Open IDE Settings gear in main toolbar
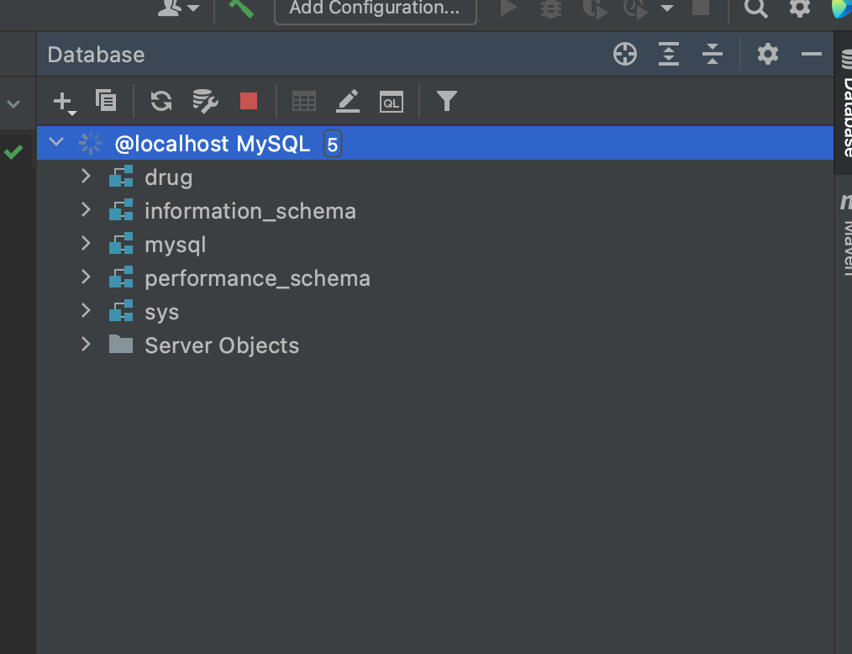 (800, 8)
